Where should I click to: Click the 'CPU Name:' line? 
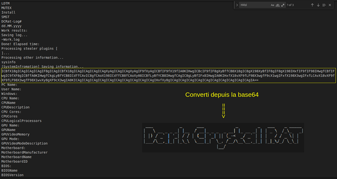(x=10, y=98)
